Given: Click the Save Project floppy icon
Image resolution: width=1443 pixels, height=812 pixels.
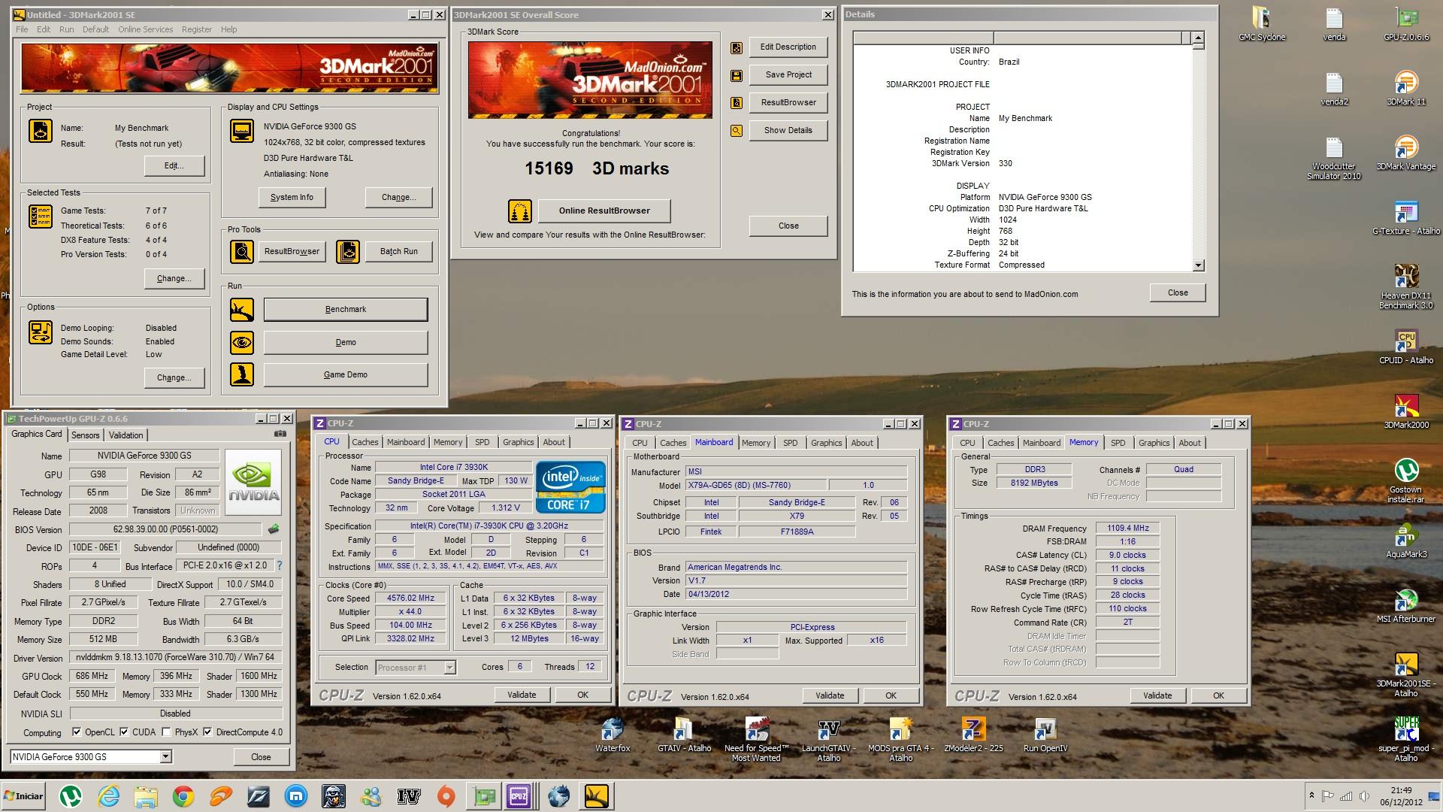Looking at the screenshot, I should point(737,75).
